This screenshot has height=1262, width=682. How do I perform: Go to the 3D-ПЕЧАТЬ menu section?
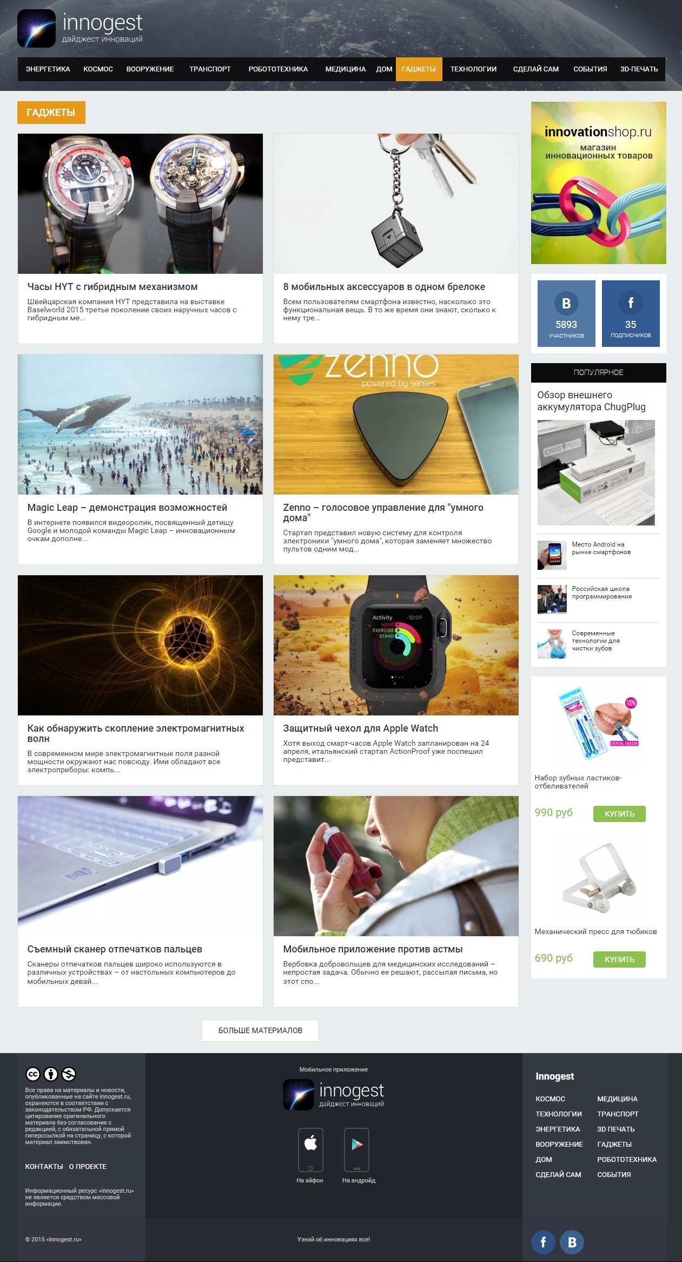(x=639, y=69)
